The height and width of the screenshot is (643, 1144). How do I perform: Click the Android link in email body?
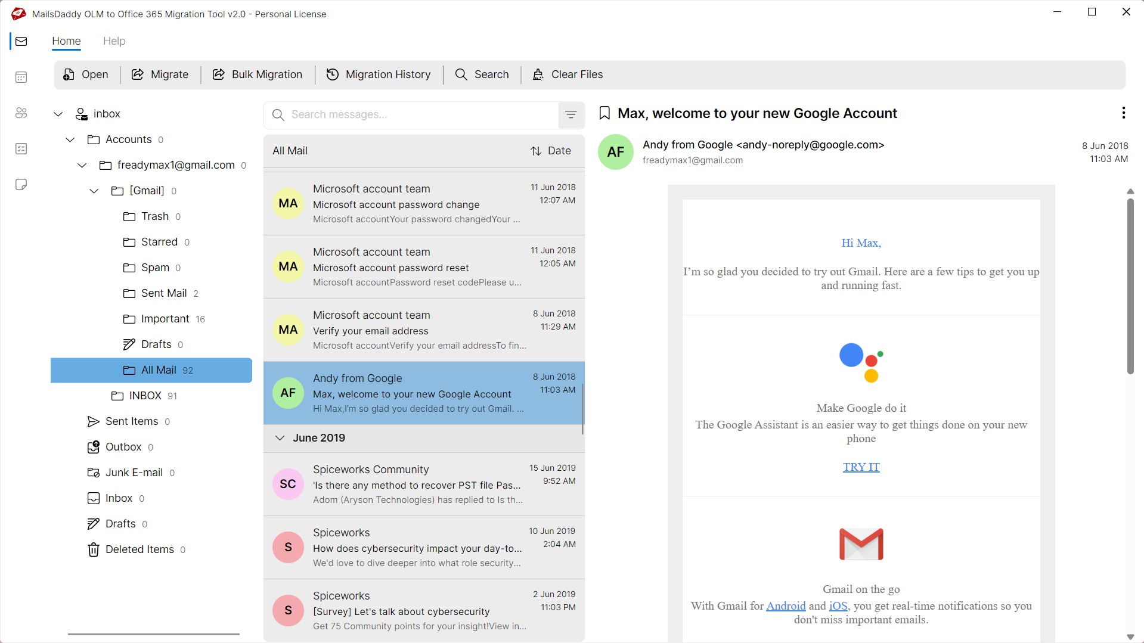click(786, 606)
